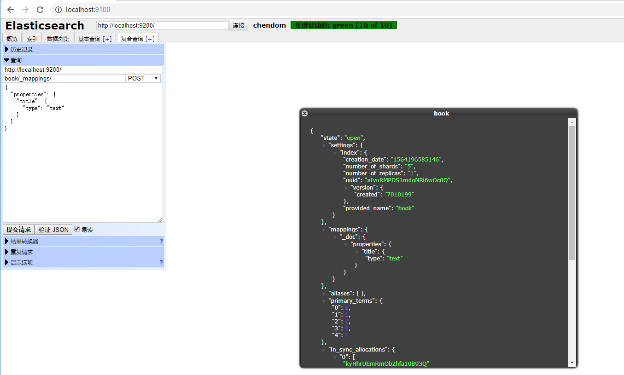
Task: Click scroll-up arrow in book popup
Action: click(x=572, y=122)
